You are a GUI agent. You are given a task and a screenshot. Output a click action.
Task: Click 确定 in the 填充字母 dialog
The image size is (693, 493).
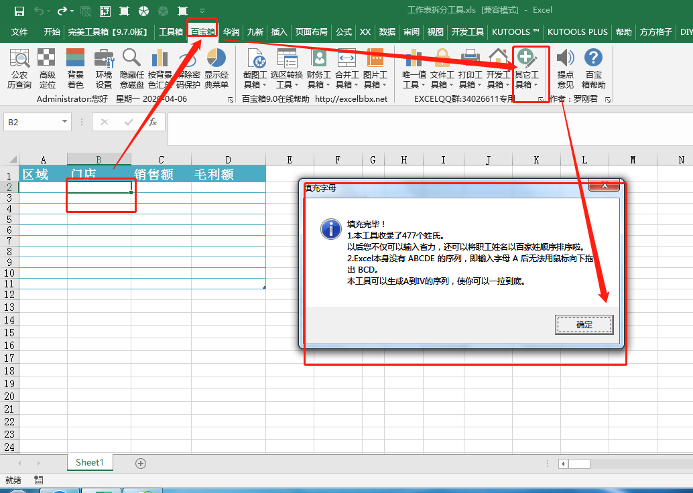pos(584,325)
